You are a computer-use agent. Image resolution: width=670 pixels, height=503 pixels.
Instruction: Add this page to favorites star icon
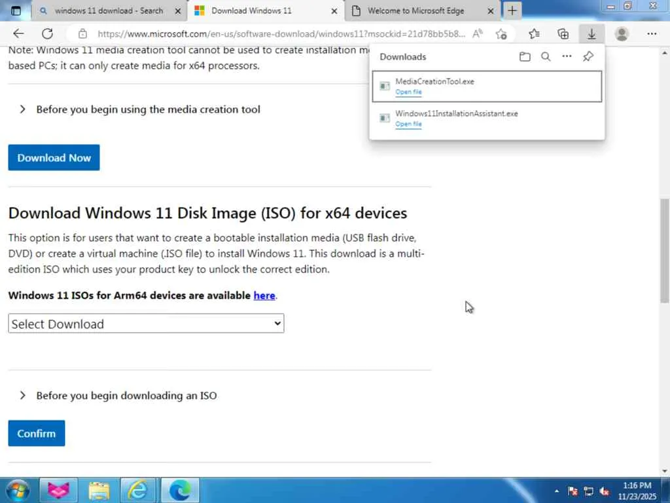pos(502,34)
